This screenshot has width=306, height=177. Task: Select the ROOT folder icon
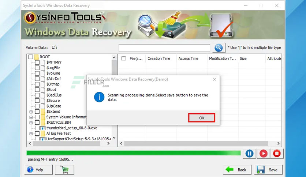click(x=36, y=57)
